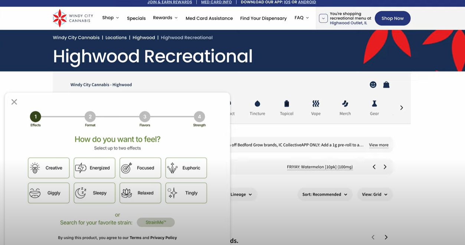Open the Terms link
Screen dimensions: 465x245
(x=135, y=238)
